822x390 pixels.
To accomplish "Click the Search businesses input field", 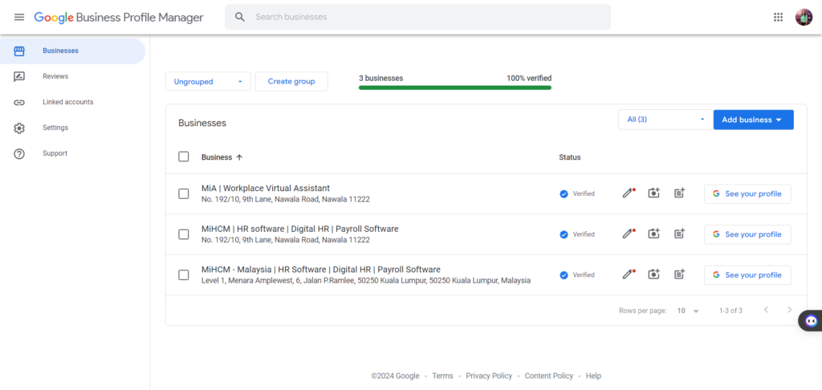I will pyautogui.click(x=417, y=18).
